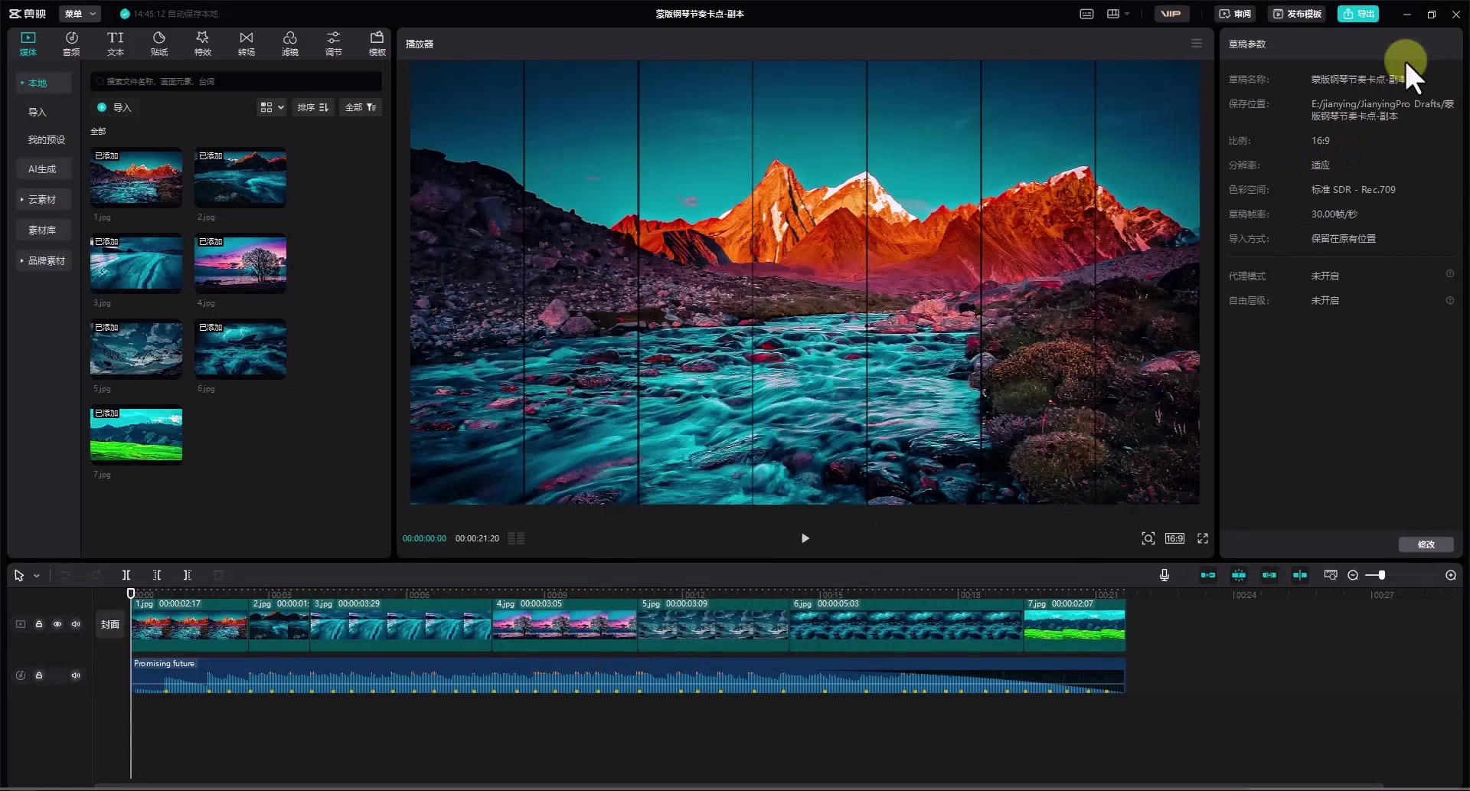
Task: Click info icon beside 自由层级
Action: (x=1449, y=300)
